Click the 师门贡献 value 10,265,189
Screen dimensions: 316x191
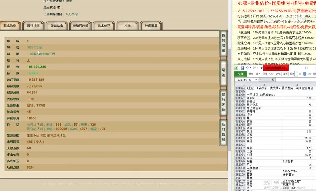(x=35, y=80)
